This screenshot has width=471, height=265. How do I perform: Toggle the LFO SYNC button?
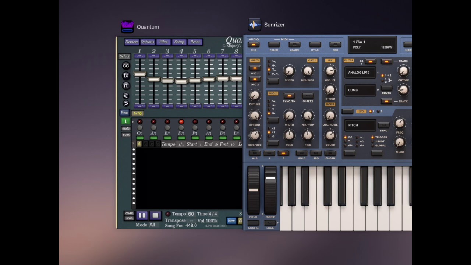[x=383, y=125]
